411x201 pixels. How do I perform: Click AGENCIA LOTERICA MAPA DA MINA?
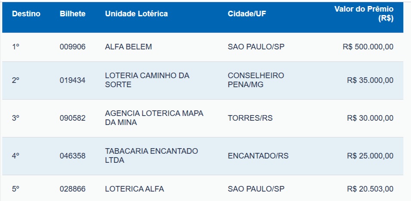pyautogui.click(x=154, y=118)
